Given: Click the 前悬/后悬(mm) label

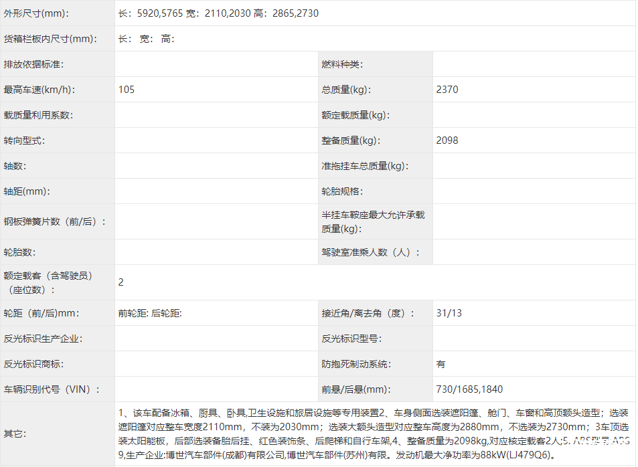Looking at the screenshot, I should [x=356, y=389].
